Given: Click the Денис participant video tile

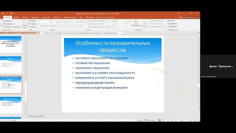Looking at the screenshot, I should tap(218, 66).
